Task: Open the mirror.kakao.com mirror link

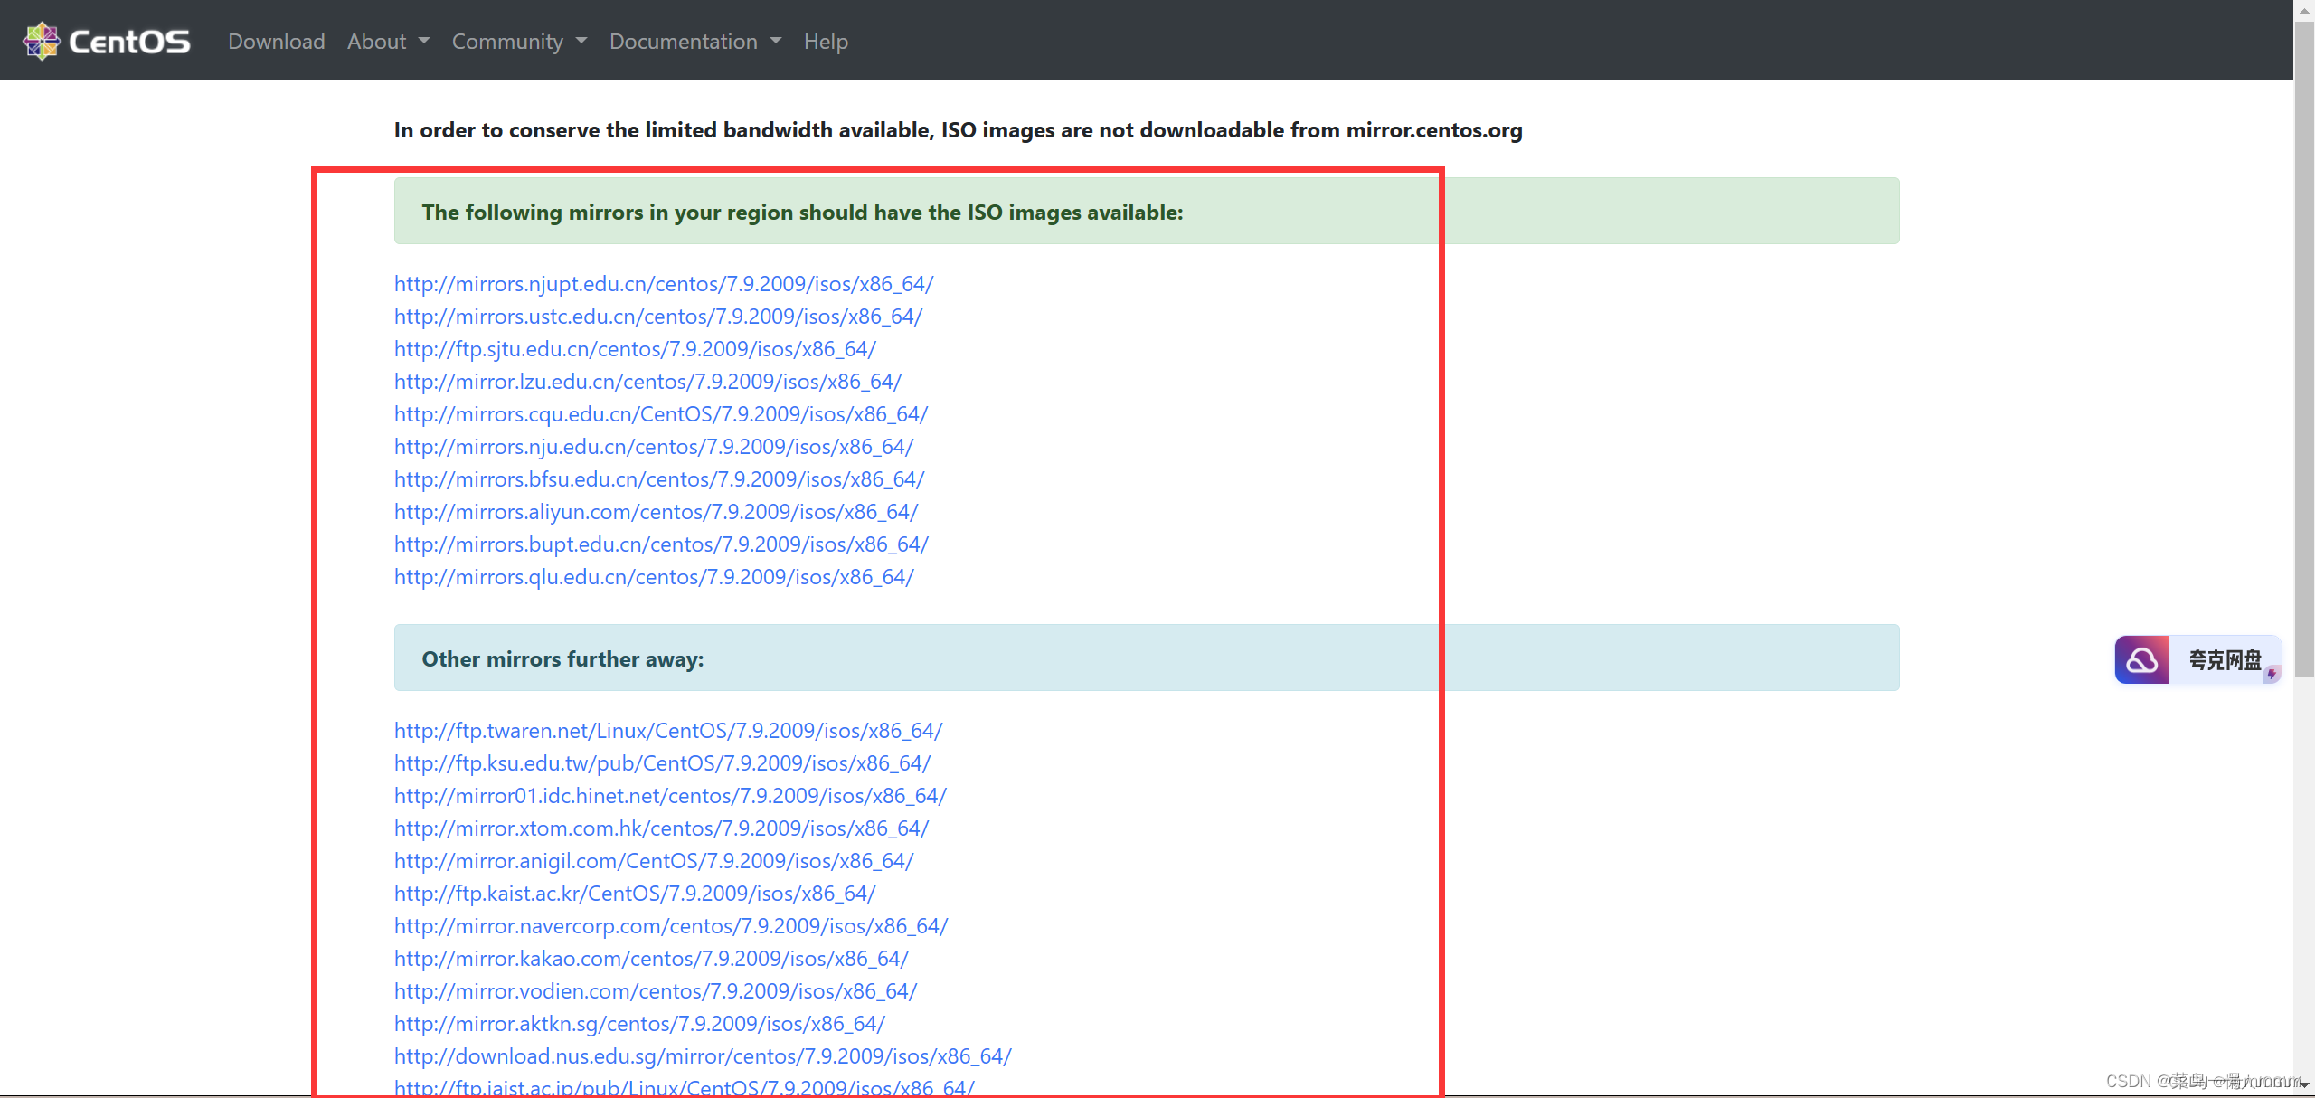Action: click(651, 959)
